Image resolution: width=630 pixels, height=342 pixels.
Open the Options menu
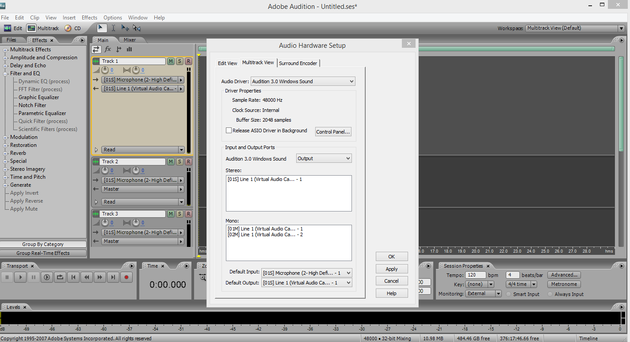click(x=113, y=18)
